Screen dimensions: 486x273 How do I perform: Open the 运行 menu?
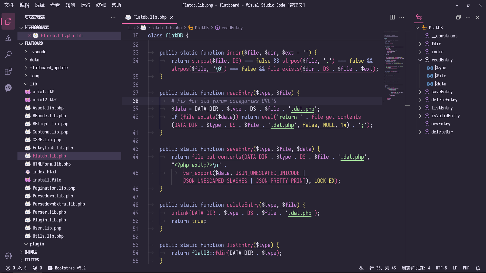click(x=86, y=5)
